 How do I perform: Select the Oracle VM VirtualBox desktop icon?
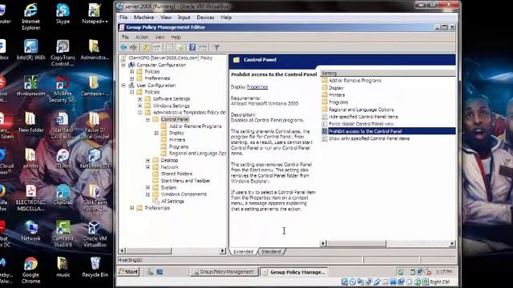point(95,234)
